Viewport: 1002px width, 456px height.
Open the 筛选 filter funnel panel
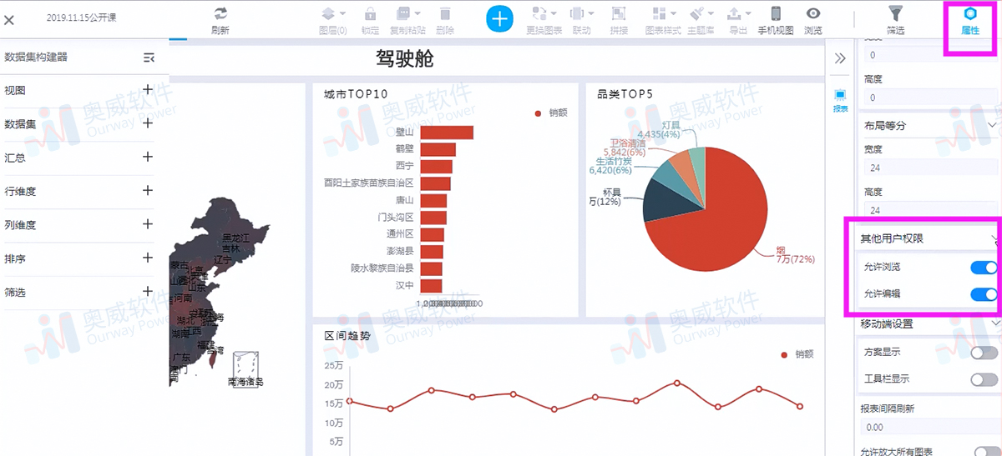[x=895, y=13]
